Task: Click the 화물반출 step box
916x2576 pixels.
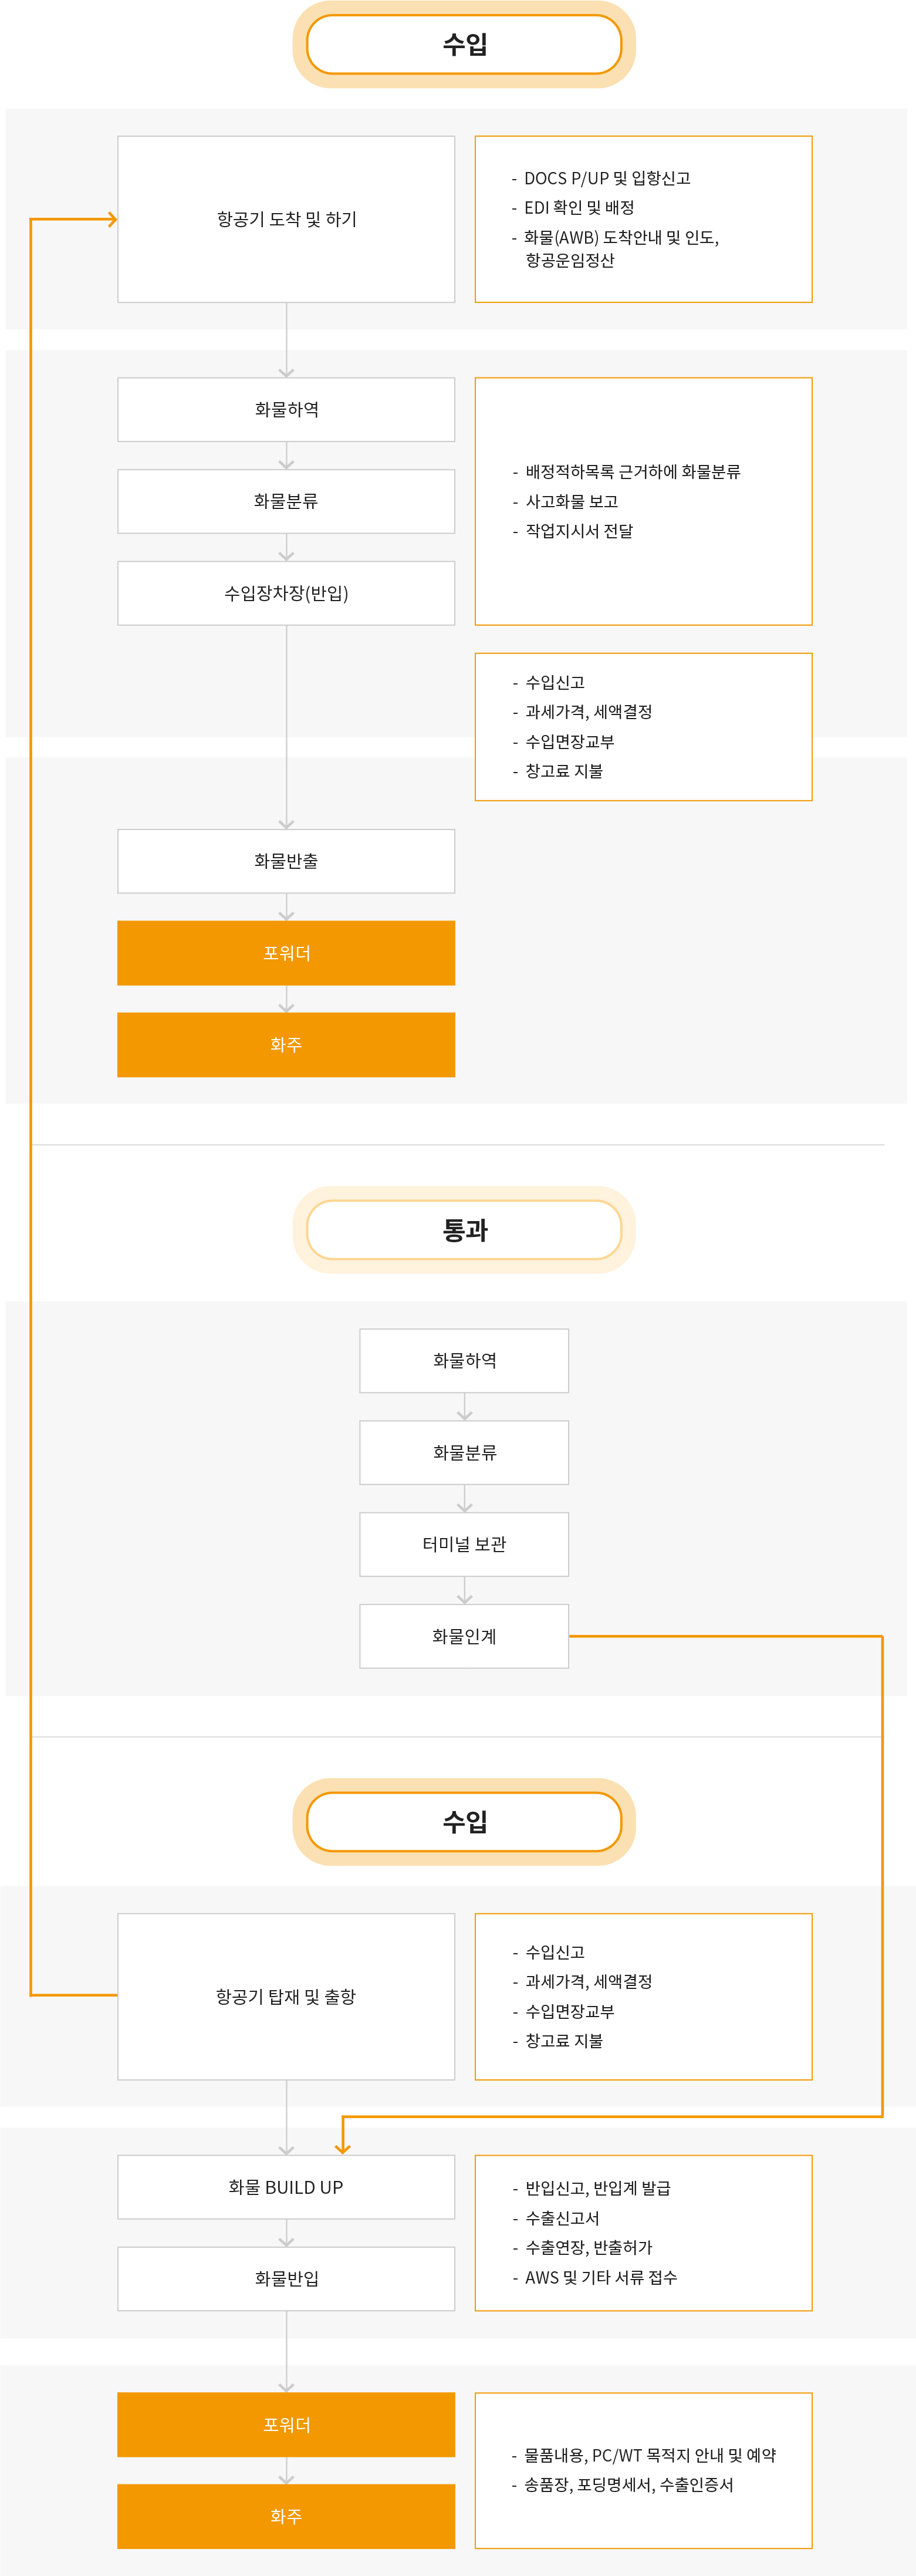Action: click(286, 861)
